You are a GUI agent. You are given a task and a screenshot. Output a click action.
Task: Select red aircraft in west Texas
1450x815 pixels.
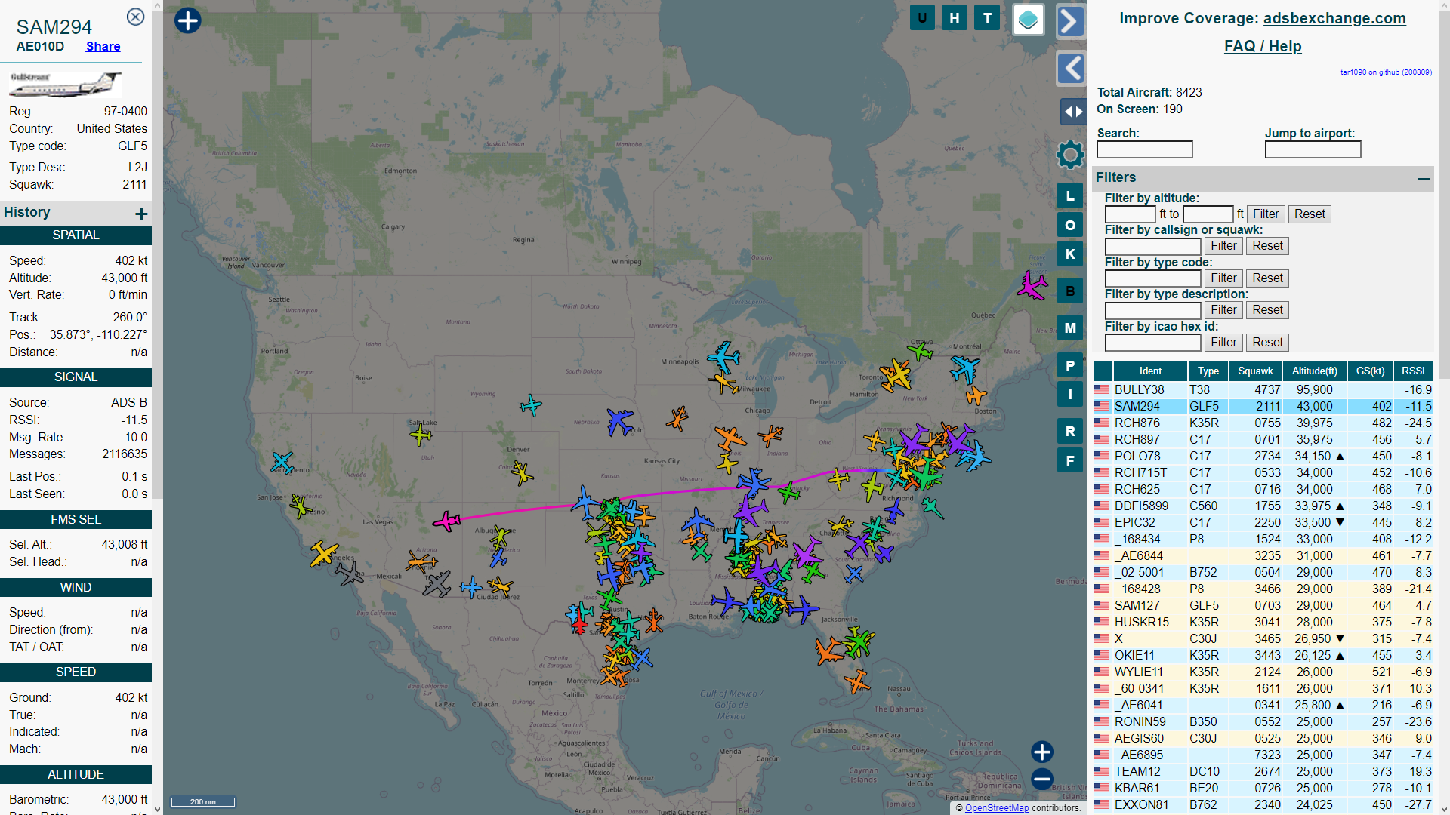(579, 624)
